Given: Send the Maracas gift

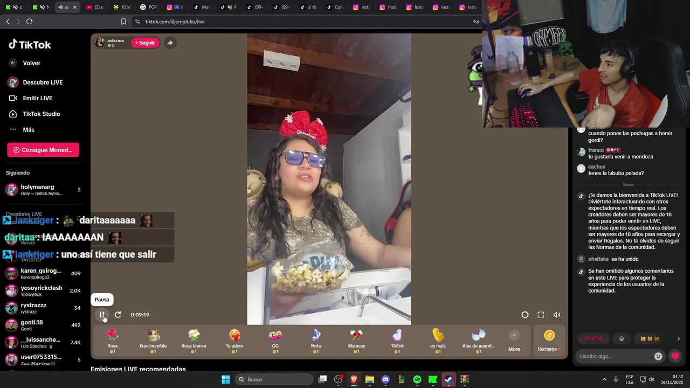Looking at the screenshot, I should point(356,341).
